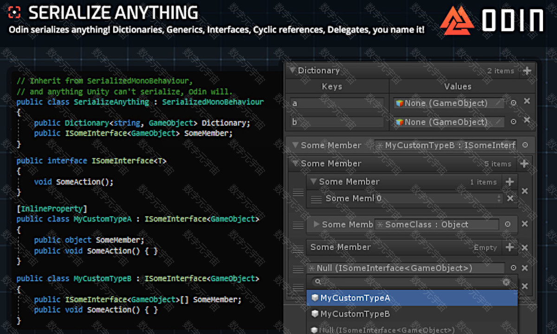Click the Values column header
This screenshot has width=557, height=334.
point(457,87)
